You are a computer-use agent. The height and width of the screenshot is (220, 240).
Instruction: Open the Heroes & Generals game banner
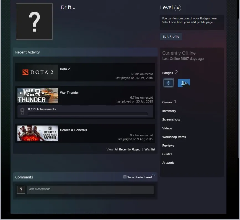click(x=38, y=133)
